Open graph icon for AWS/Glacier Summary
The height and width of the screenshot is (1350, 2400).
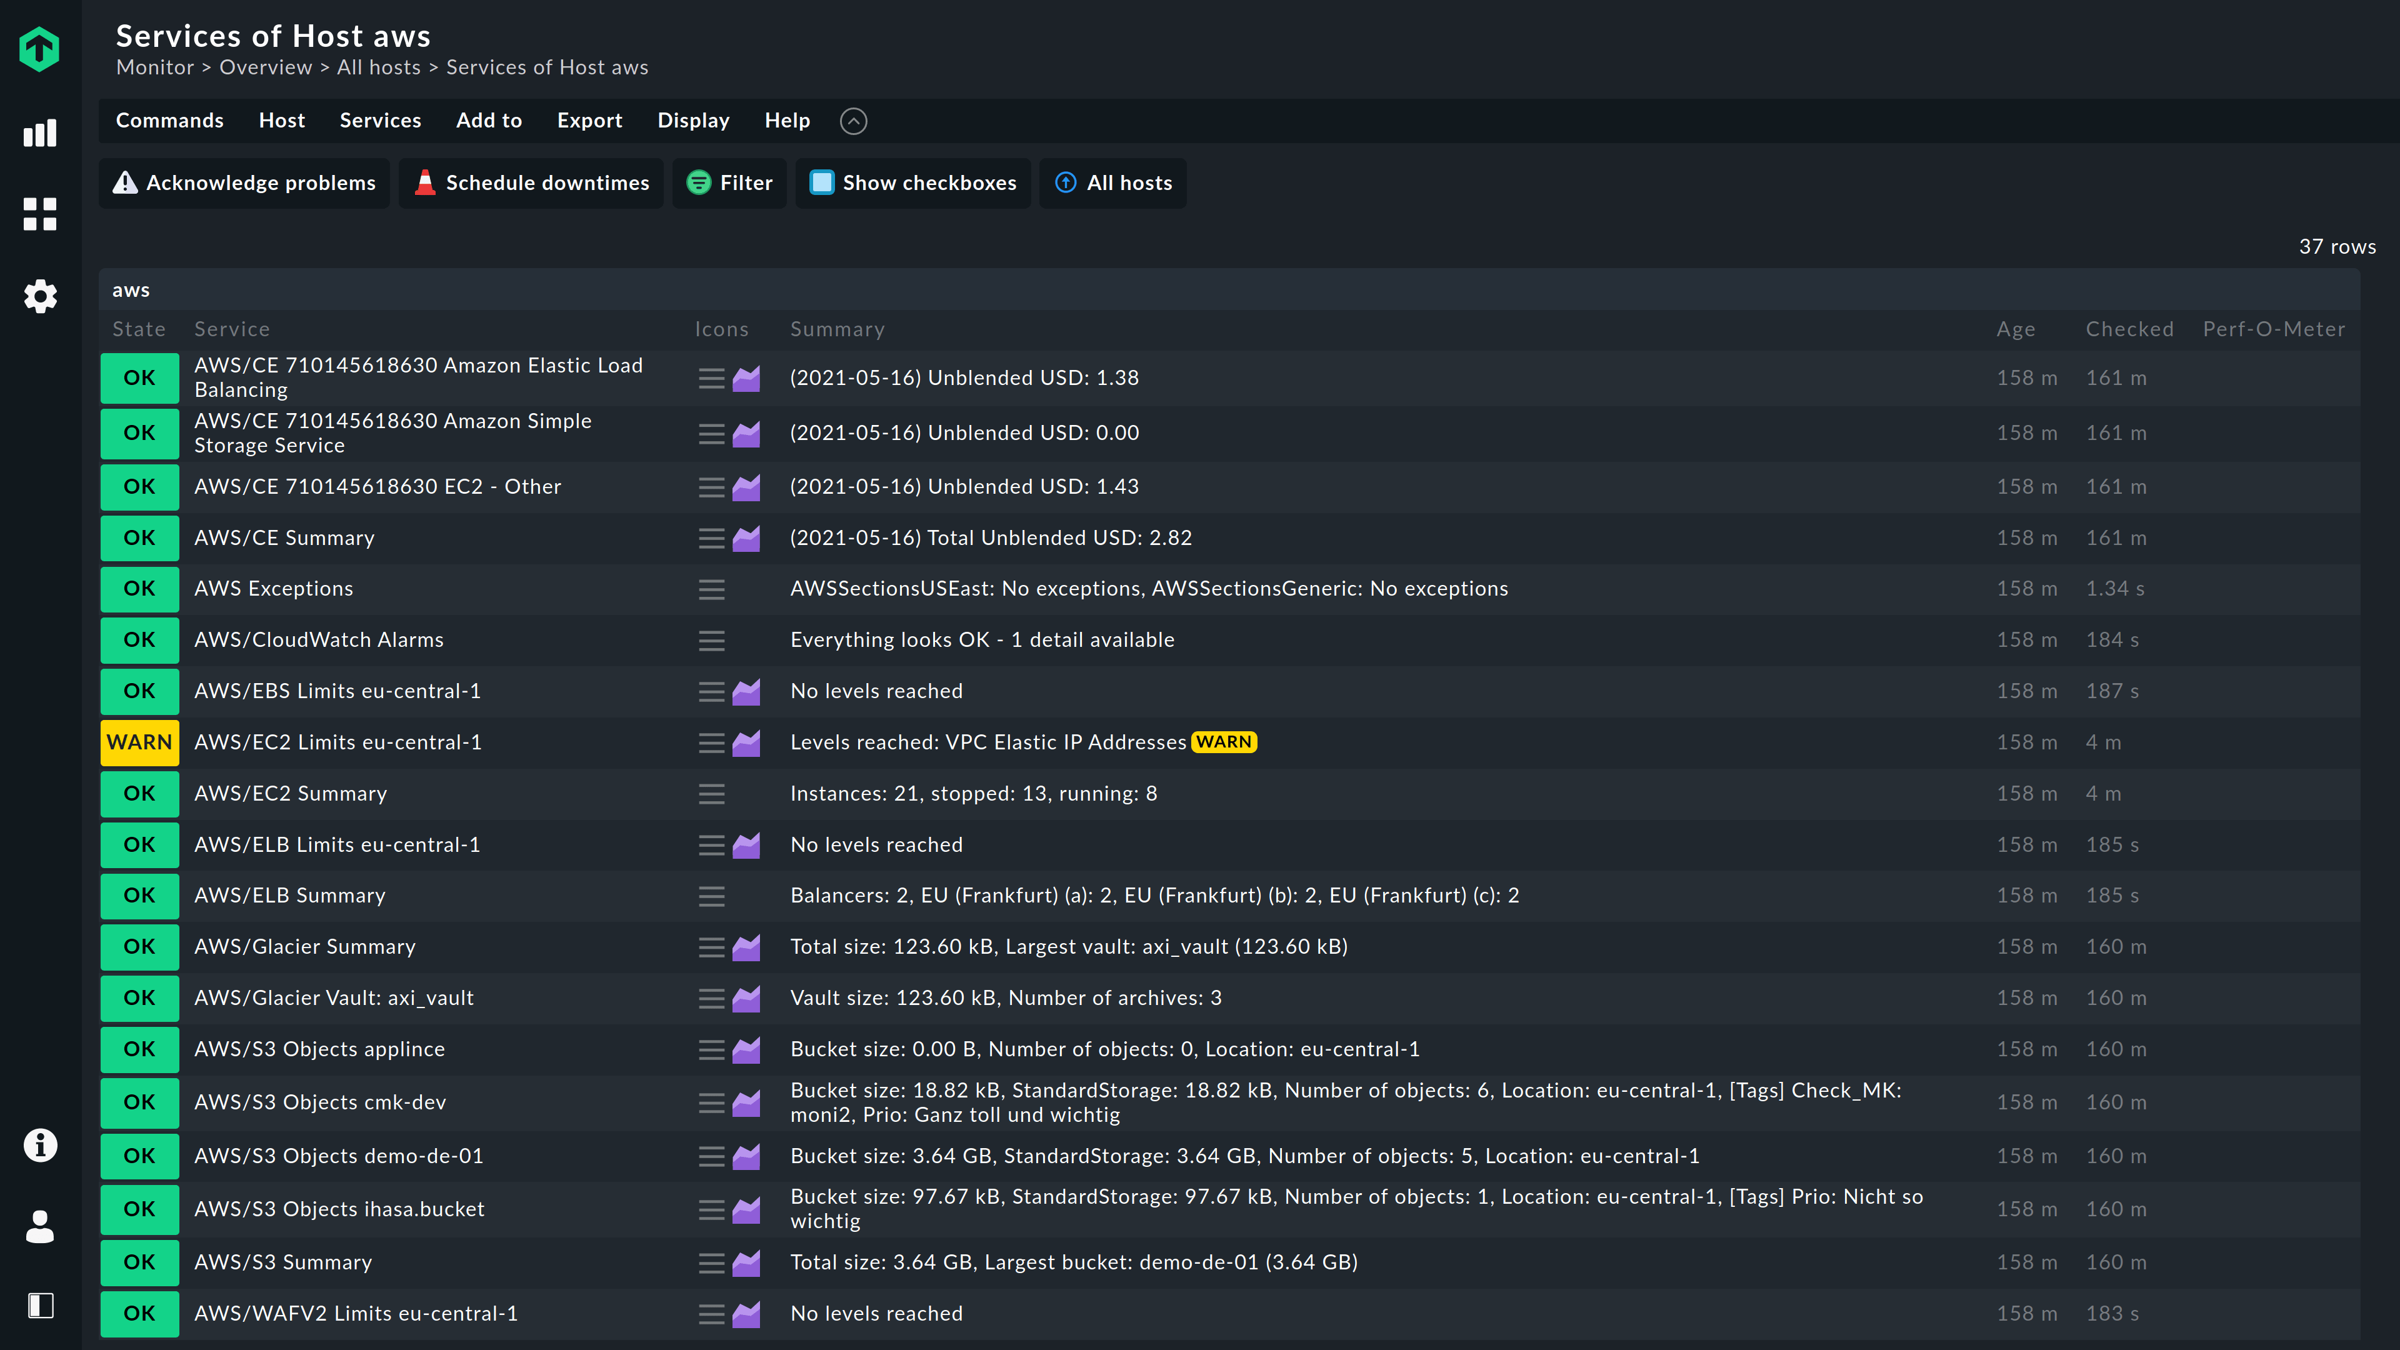click(x=746, y=947)
